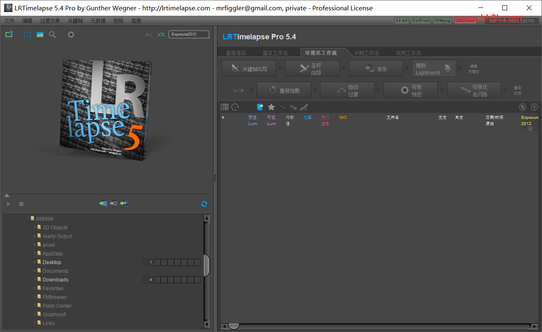542x332 pixels.
Task: Click the 拖到 Lightroom! button
Action: pyautogui.click(x=434, y=69)
